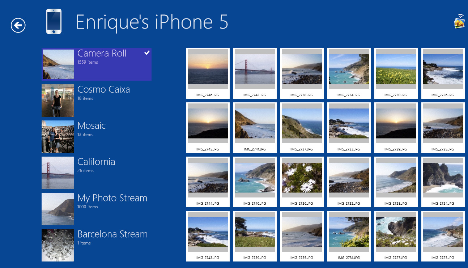Open the wireless photo transfer app icon
This screenshot has height=268, width=468.
459,21
